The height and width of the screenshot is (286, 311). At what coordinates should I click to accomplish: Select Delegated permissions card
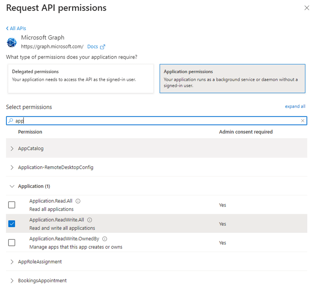pyautogui.click(x=81, y=78)
